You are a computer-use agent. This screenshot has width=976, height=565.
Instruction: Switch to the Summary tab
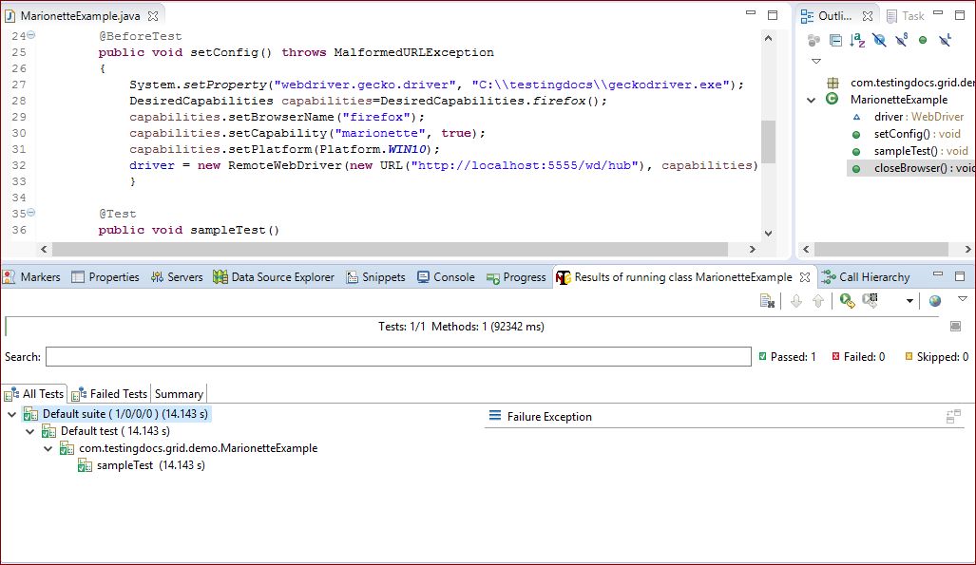[x=179, y=394]
